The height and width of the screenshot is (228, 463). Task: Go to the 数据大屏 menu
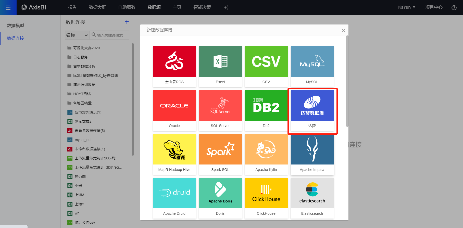(97, 7)
